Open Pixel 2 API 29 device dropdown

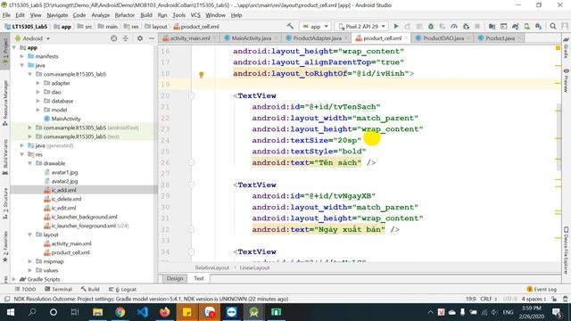(x=361, y=26)
